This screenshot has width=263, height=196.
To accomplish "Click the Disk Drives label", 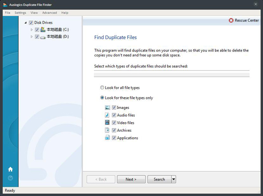I will click(x=43, y=23).
